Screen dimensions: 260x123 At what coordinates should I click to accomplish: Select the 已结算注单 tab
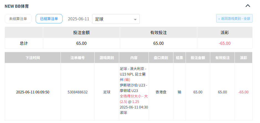coord(49,19)
